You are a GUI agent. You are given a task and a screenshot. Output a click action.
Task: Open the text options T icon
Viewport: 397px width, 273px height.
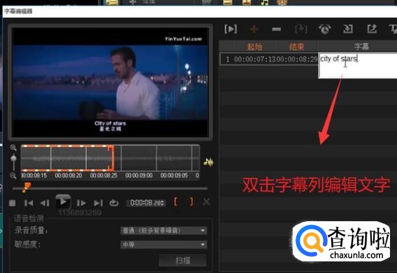point(393,29)
